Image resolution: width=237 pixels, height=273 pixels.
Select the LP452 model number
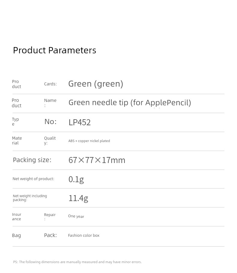[x=79, y=122]
